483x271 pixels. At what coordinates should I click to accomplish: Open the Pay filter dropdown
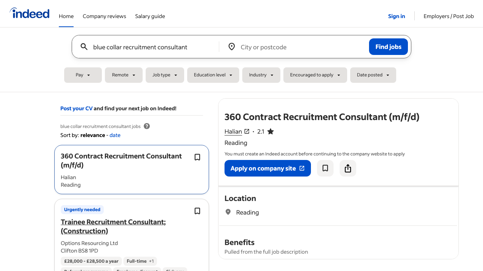pos(83,75)
